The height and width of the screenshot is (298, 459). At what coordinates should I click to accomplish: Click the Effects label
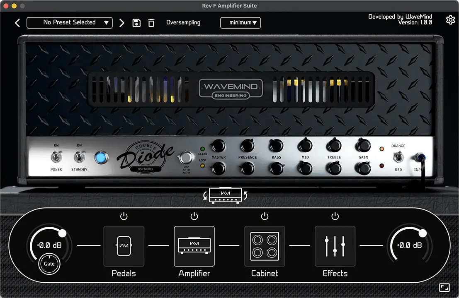coord(335,273)
